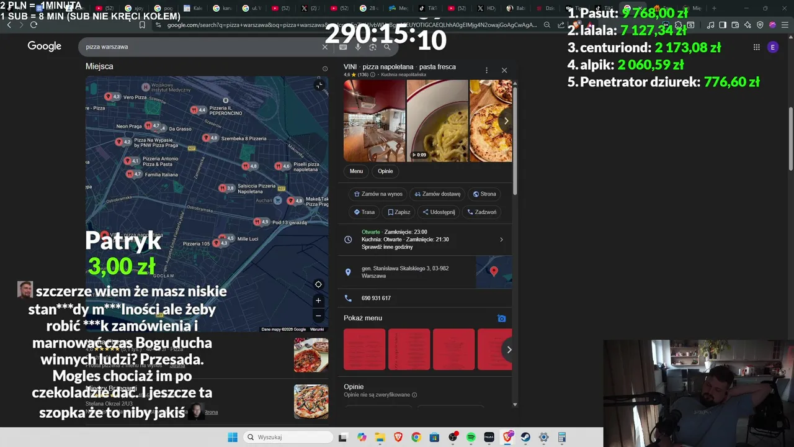Open OBS Studio from the taskbar
This screenshot has width=794, height=447.
click(453, 437)
